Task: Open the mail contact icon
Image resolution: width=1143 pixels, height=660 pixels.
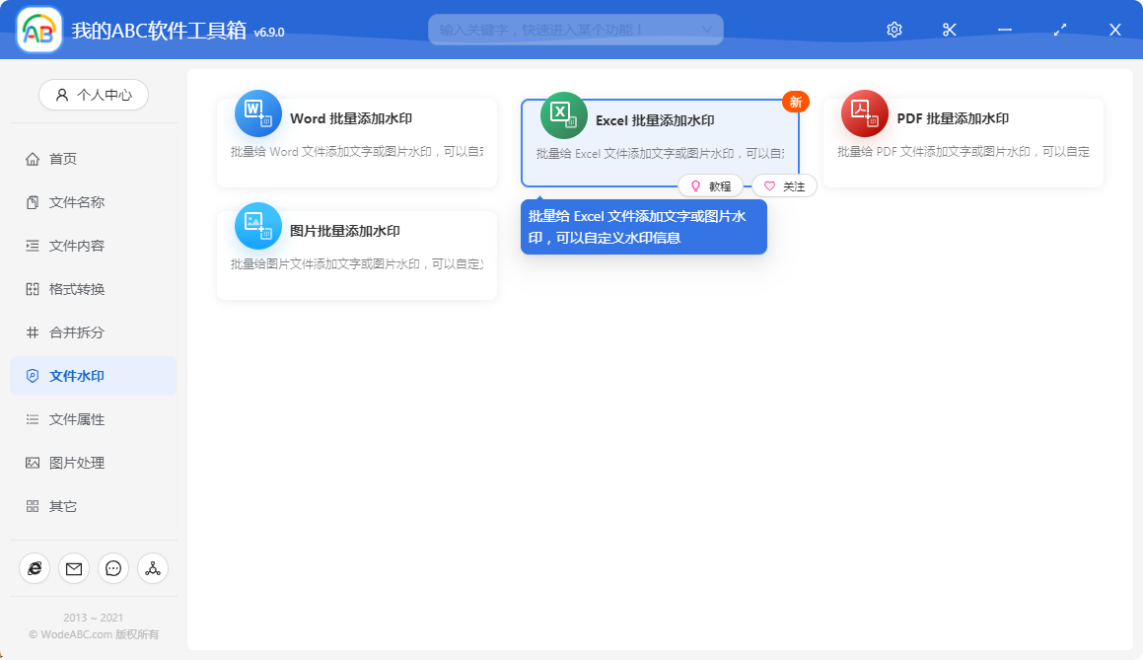Action: click(73, 568)
